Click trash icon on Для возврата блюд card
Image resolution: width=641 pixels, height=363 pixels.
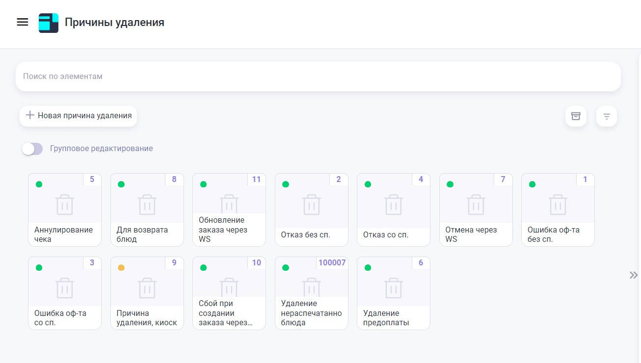click(x=147, y=205)
